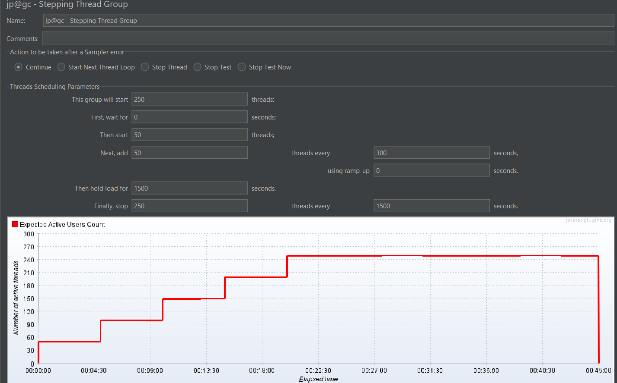Click the "threads every 300 seconds" field
Viewport: 617px width, 383px height.
pyautogui.click(x=431, y=152)
